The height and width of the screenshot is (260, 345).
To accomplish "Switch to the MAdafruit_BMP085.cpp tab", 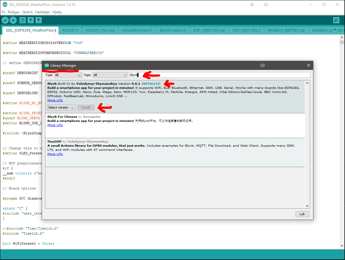I will pos(286,30).
